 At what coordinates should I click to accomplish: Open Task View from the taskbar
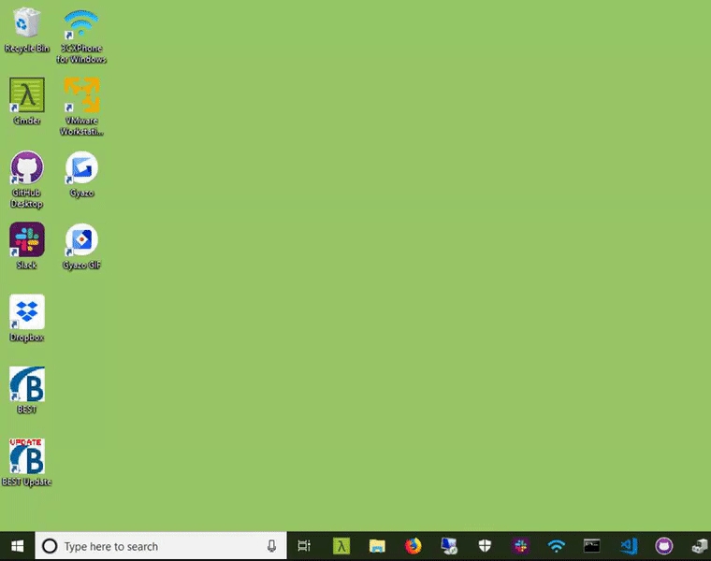pyautogui.click(x=304, y=546)
